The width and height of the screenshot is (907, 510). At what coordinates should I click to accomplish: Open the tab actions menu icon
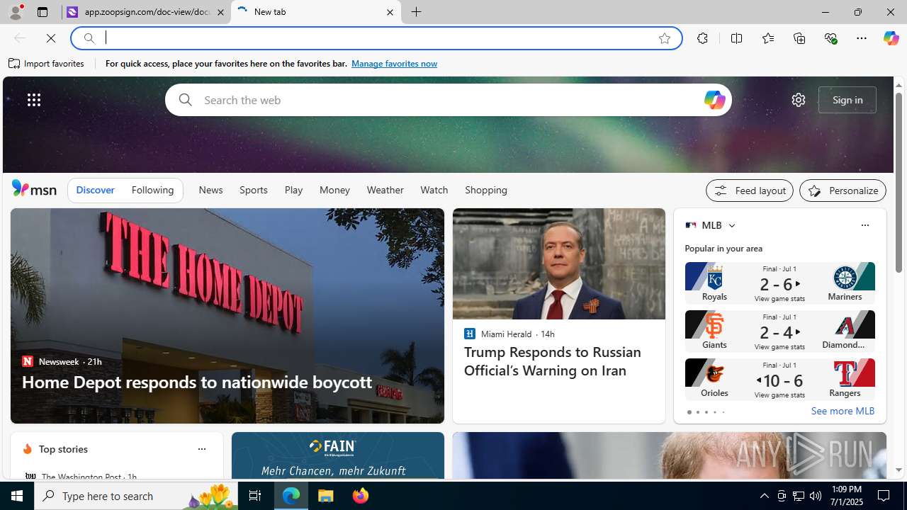(43, 12)
